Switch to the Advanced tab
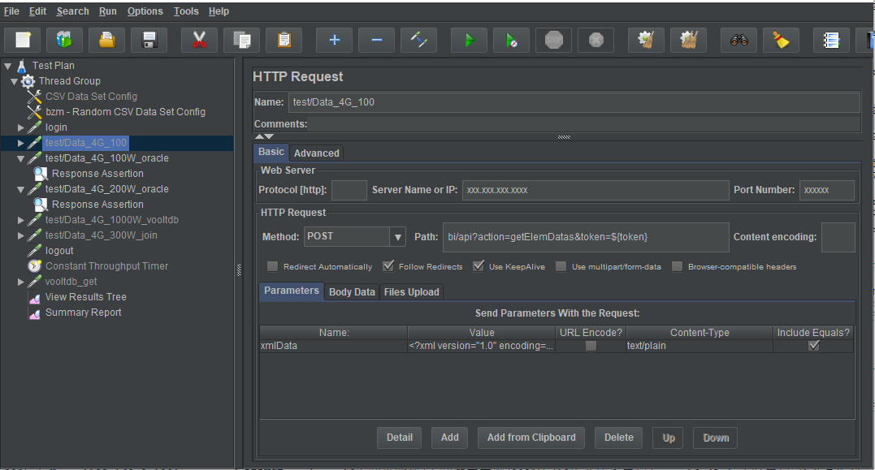This screenshot has width=875, height=470. [x=316, y=153]
